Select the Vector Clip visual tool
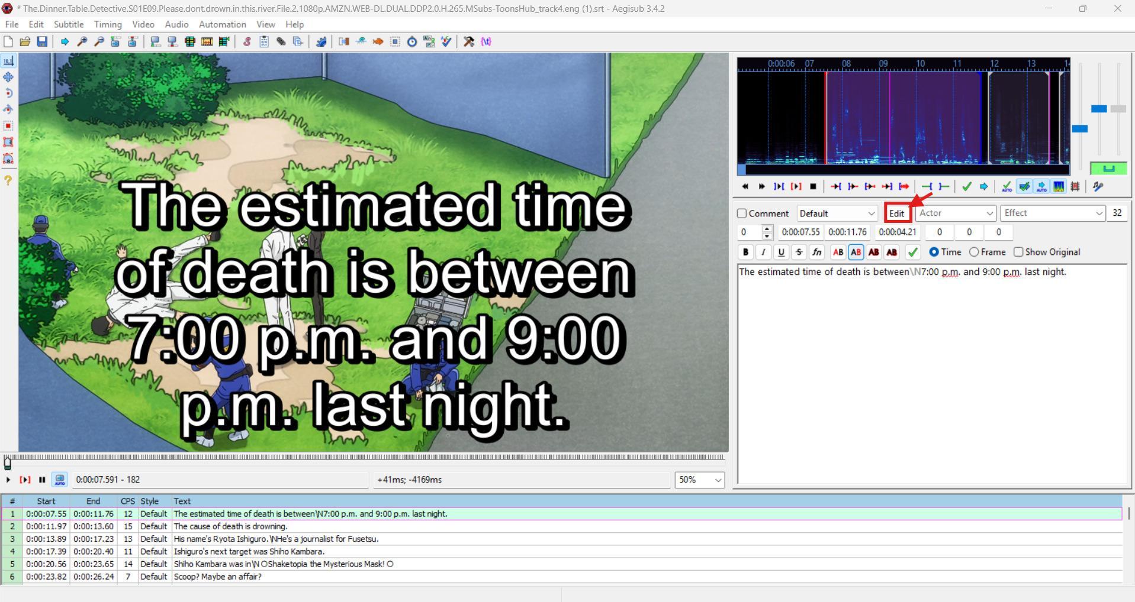Viewport: 1135px width, 602px height. (x=8, y=158)
